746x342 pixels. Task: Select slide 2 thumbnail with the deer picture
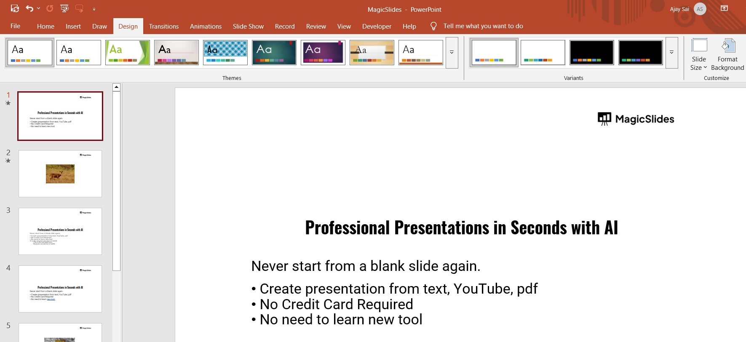tap(60, 174)
